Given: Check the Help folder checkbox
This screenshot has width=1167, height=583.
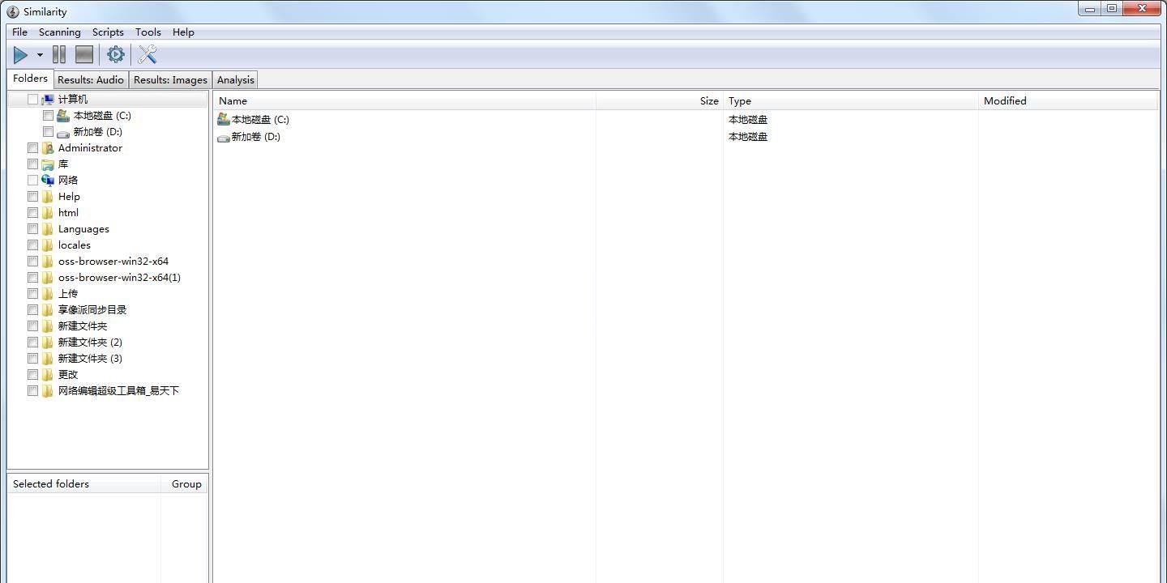Looking at the screenshot, I should [32, 197].
